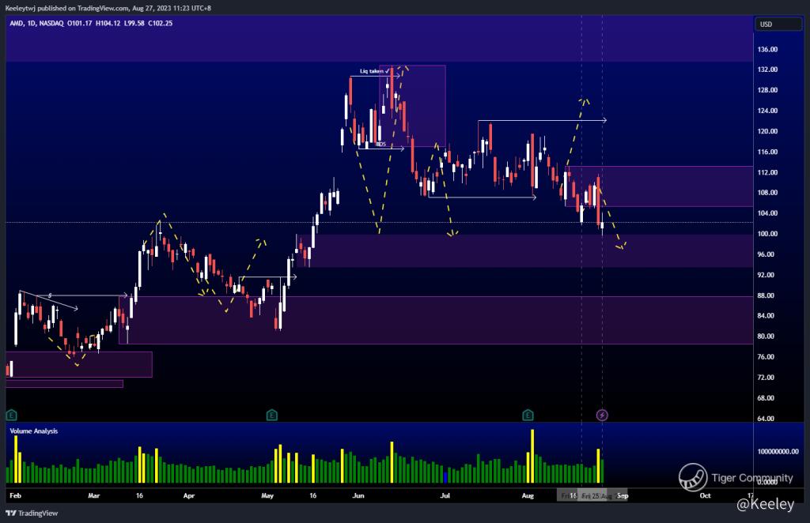Click the May earnings E marker
This screenshot has width=810, height=523.
[272, 416]
